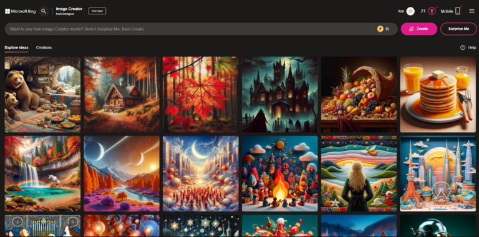This screenshot has width=479, height=237.
Task: Open the user profile avatar
Action: pyautogui.click(x=410, y=11)
